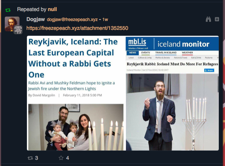
Task: Click the small 零 badge on the avatar
Action: [x=18, y=30]
